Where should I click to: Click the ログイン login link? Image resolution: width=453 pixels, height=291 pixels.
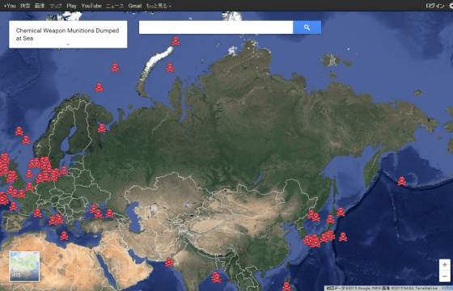435,6
